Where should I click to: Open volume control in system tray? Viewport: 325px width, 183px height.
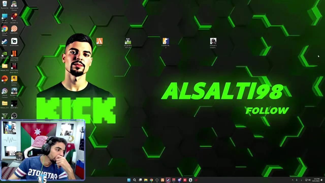pos(309,180)
